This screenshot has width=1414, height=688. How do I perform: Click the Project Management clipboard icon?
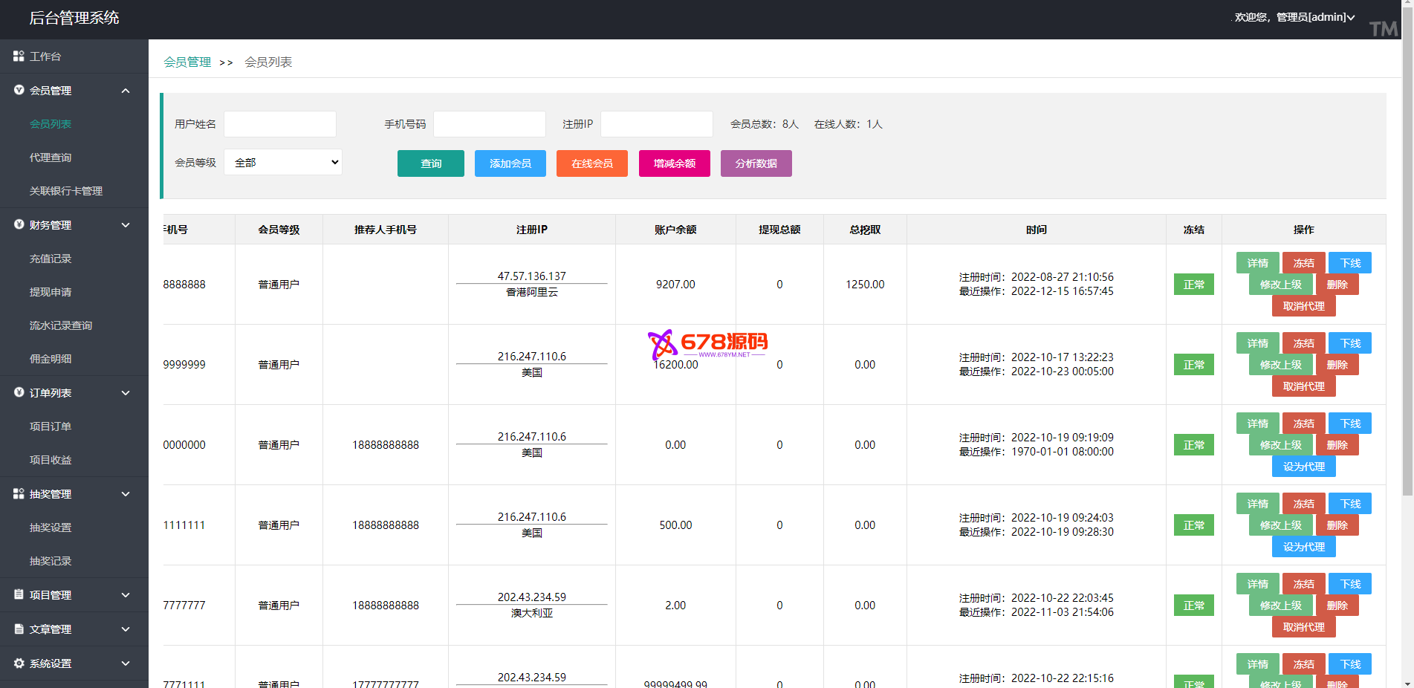(19, 594)
